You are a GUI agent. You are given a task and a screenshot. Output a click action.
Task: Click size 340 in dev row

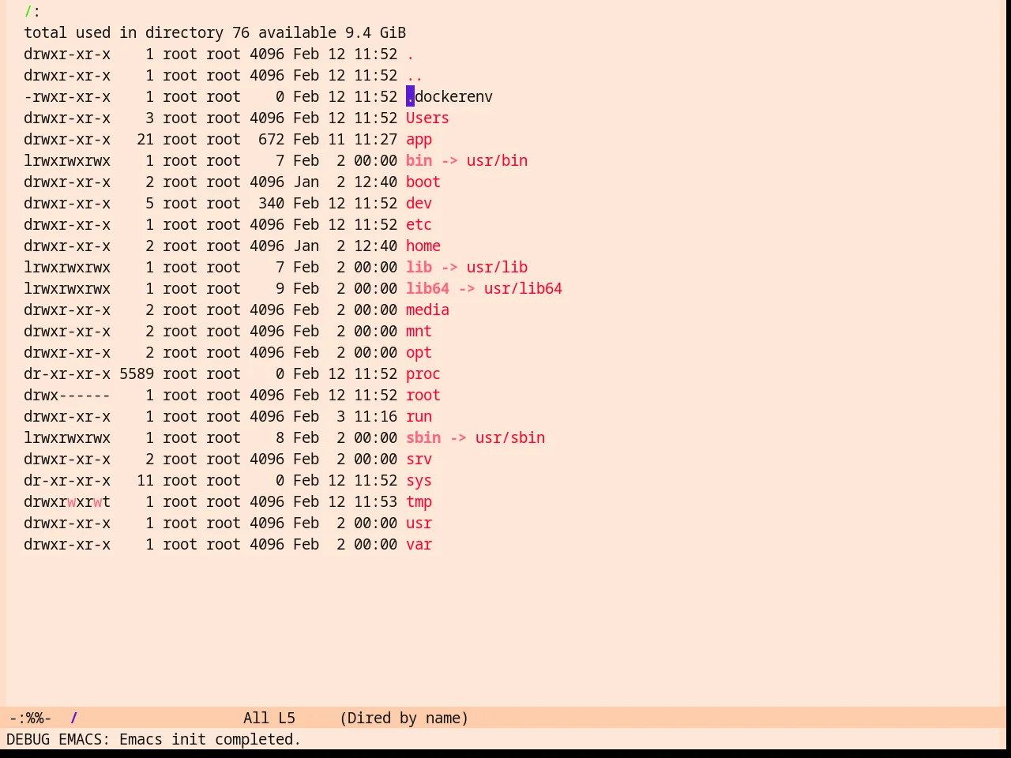(271, 204)
